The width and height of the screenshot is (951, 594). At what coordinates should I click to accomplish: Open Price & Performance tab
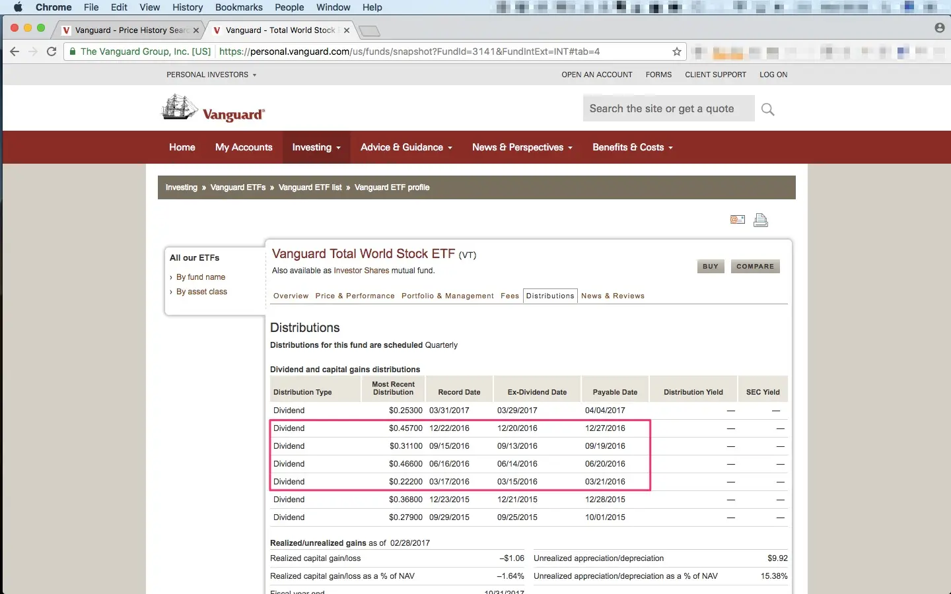coord(355,296)
